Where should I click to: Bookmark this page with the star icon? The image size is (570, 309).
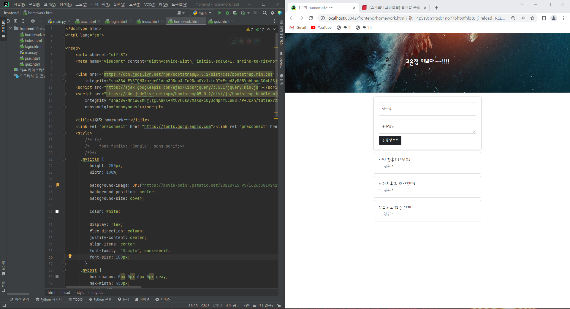pos(532,18)
